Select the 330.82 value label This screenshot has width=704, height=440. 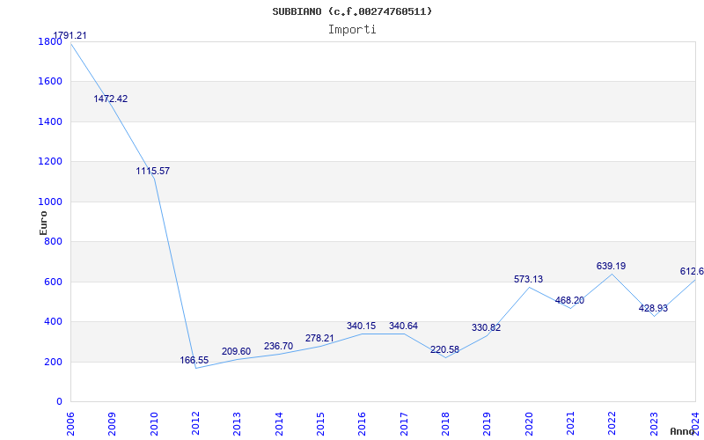[x=487, y=327]
